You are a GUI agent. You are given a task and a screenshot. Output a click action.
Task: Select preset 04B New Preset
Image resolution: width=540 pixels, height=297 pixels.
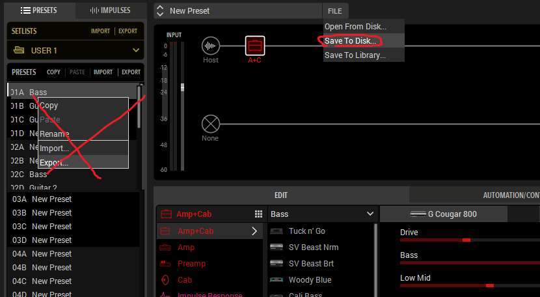click(74, 267)
